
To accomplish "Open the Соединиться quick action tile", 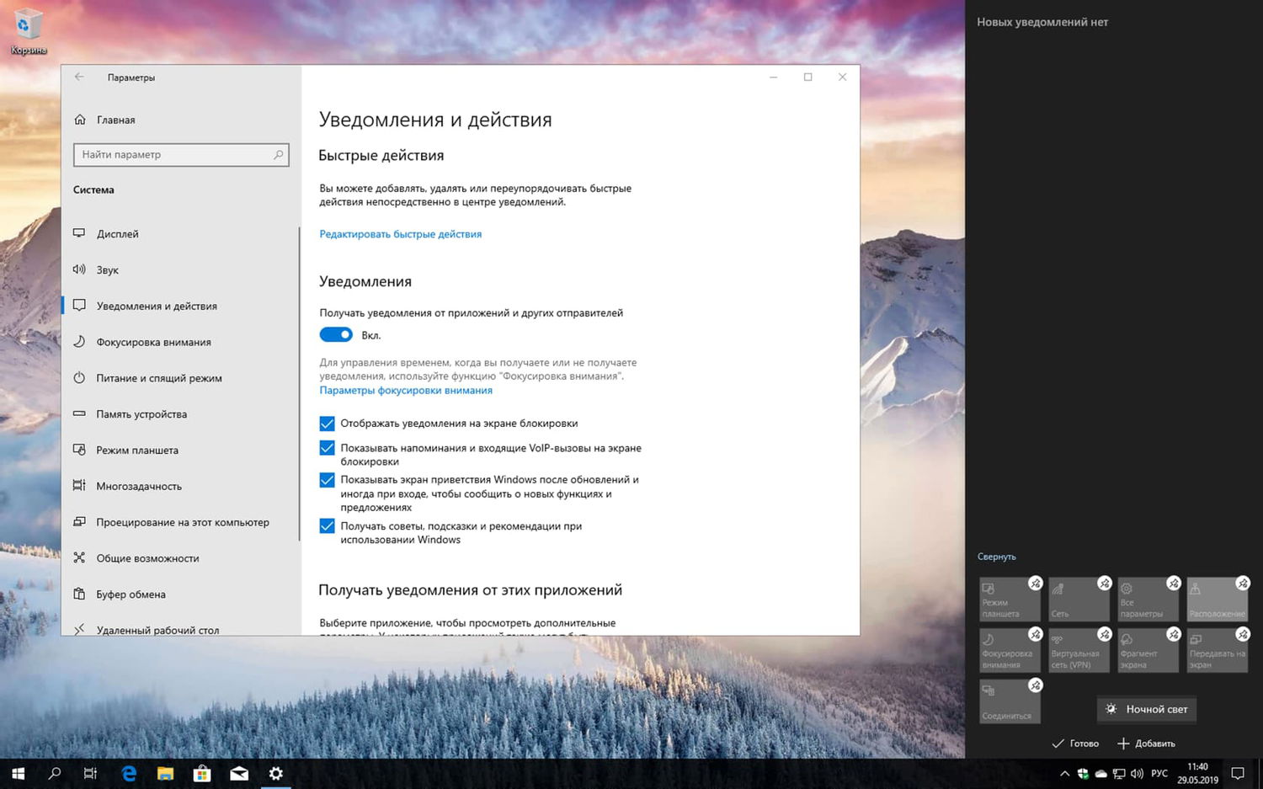I will [x=1010, y=701].
